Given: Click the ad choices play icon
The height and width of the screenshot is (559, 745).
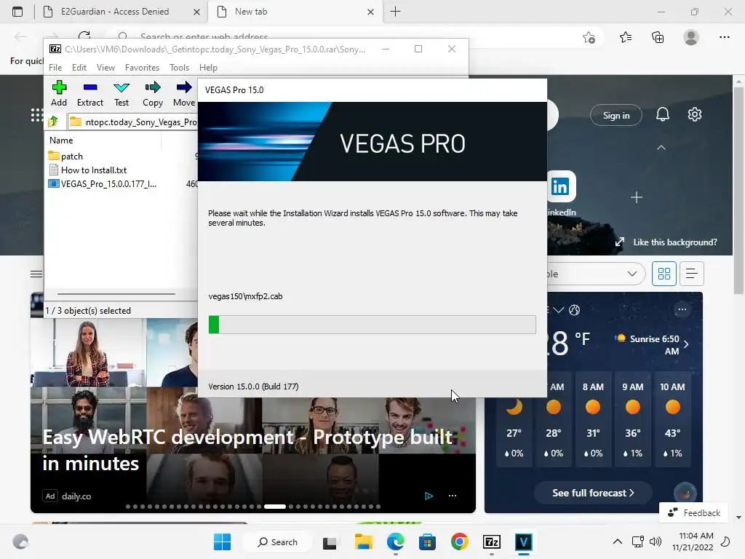Looking at the screenshot, I should point(429,496).
